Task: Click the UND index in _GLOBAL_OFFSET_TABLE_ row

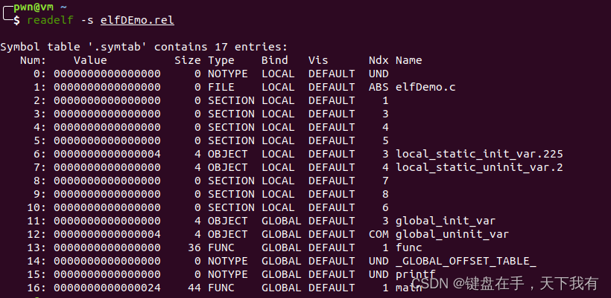Action: 379,261
